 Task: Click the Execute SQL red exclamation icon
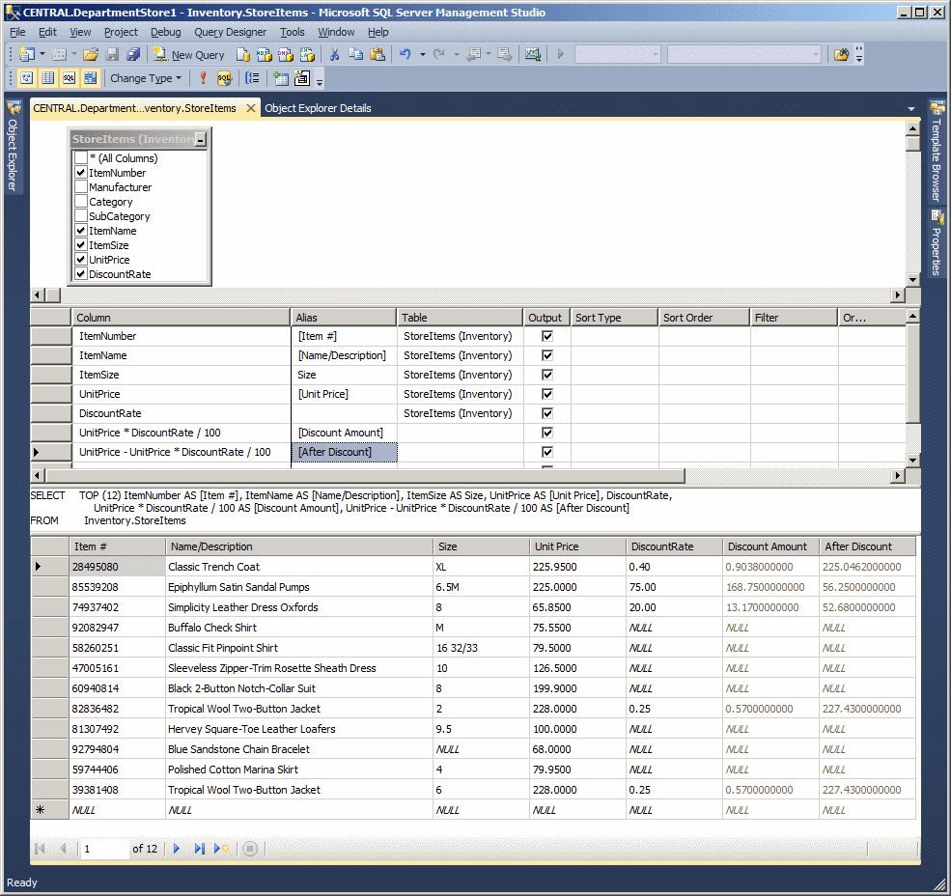point(203,77)
